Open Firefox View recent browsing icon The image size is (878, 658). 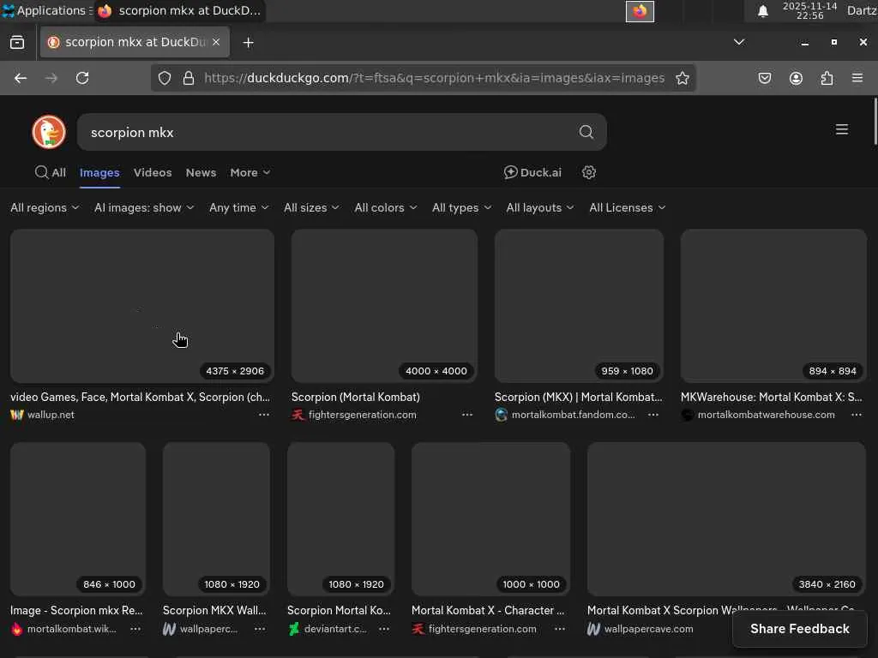coord(17,43)
